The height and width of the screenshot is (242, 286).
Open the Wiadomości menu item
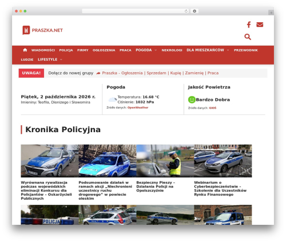43,50
